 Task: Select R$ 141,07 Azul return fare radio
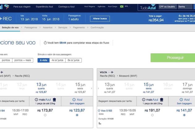pos(184,115)
